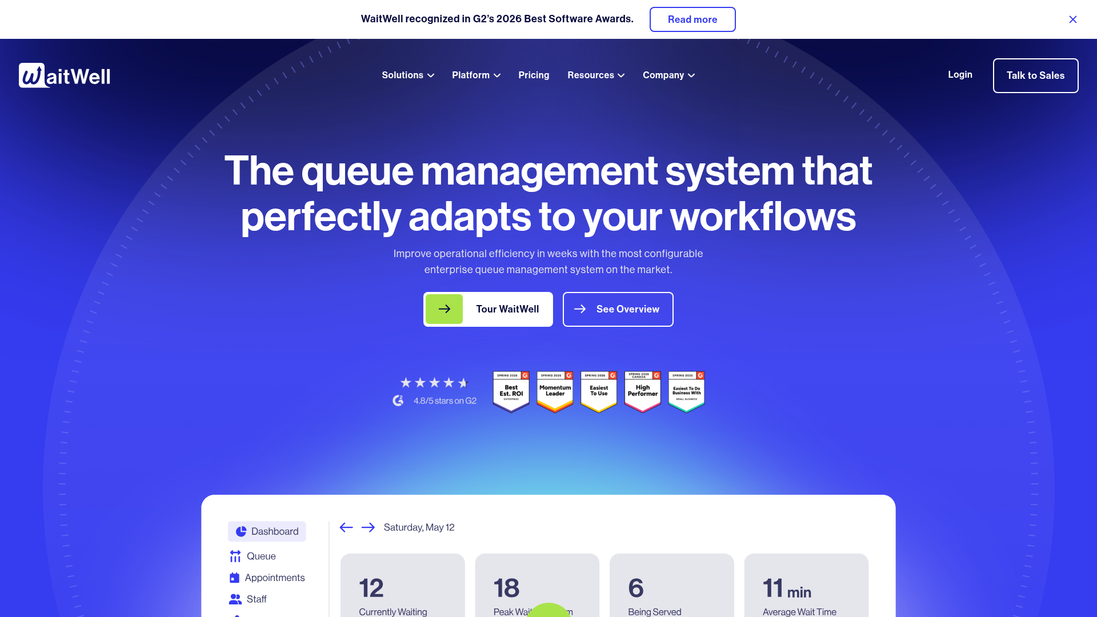Image resolution: width=1097 pixels, height=617 pixels.
Task: Go to previous day with the left arrow
Action: point(346,527)
